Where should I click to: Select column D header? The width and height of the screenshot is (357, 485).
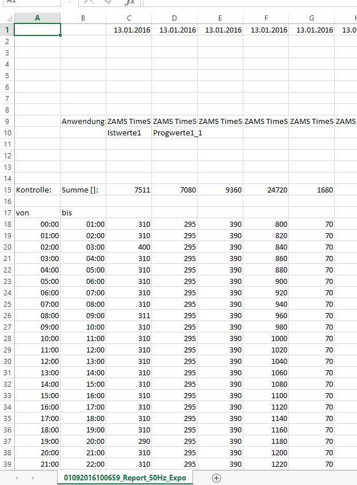pyautogui.click(x=174, y=18)
